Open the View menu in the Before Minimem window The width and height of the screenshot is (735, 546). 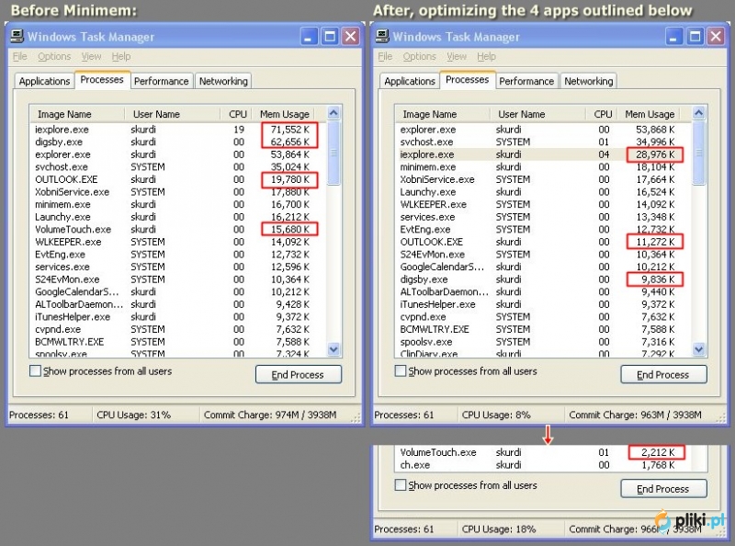[91, 56]
